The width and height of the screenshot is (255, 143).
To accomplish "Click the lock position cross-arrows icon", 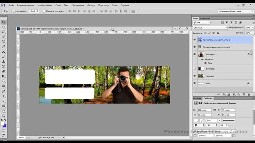I will tap(214, 33).
